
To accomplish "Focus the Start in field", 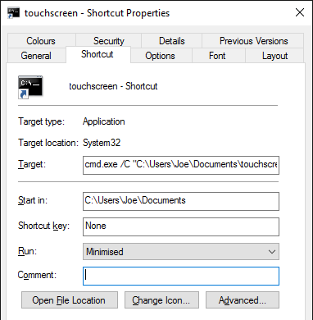I will pos(181,201).
